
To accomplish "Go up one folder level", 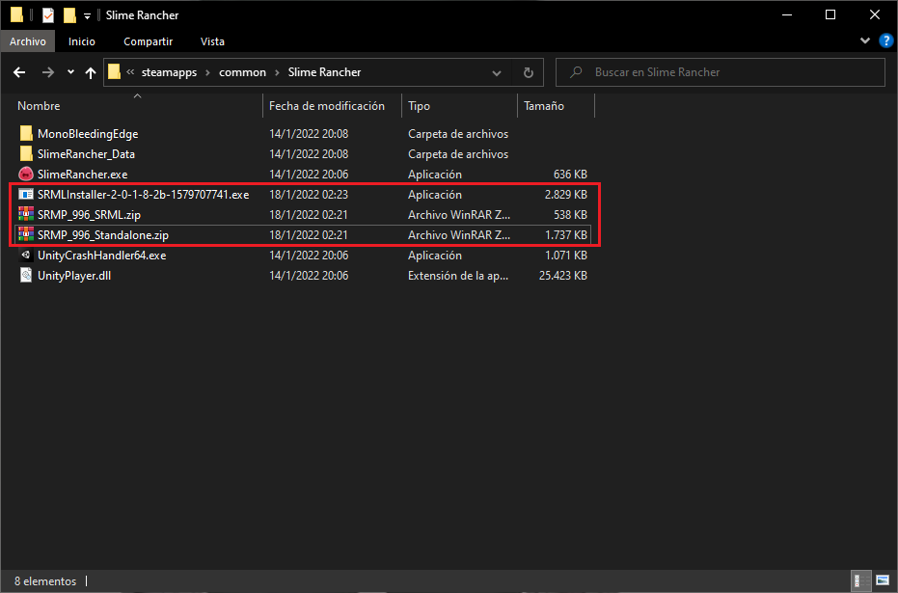I will click(x=91, y=72).
